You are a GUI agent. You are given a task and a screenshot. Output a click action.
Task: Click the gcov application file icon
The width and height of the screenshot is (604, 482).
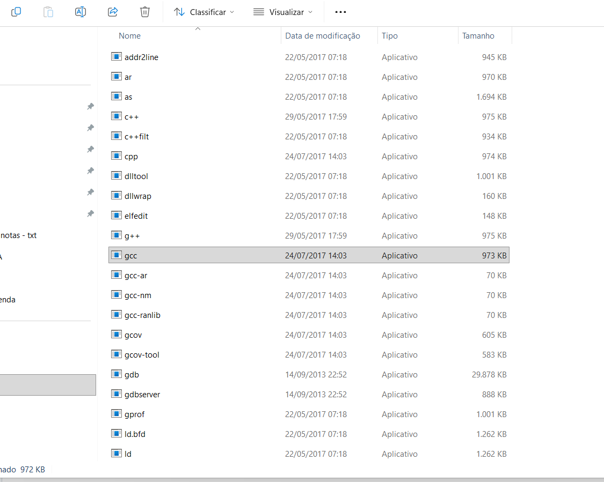tap(117, 334)
